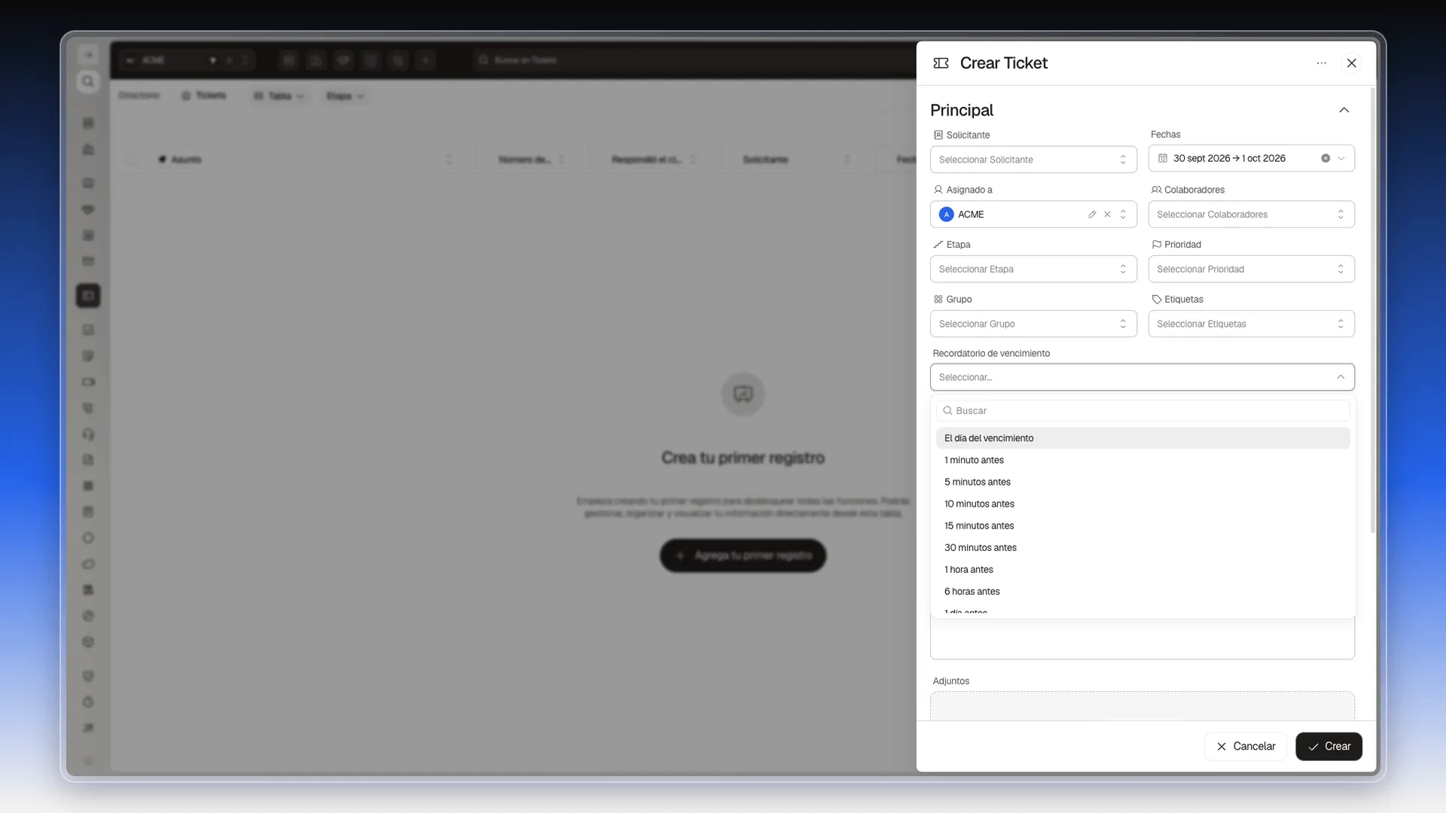Click the sidebar search magnifier icon

88,81
